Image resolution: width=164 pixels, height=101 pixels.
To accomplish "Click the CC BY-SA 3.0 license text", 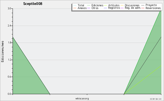I will point(156,99).
